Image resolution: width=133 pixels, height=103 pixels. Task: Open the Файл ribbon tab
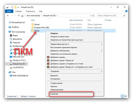[9, 11]
